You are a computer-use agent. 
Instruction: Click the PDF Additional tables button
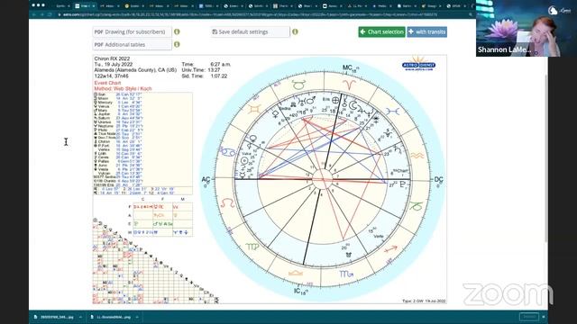click(132, 44)
